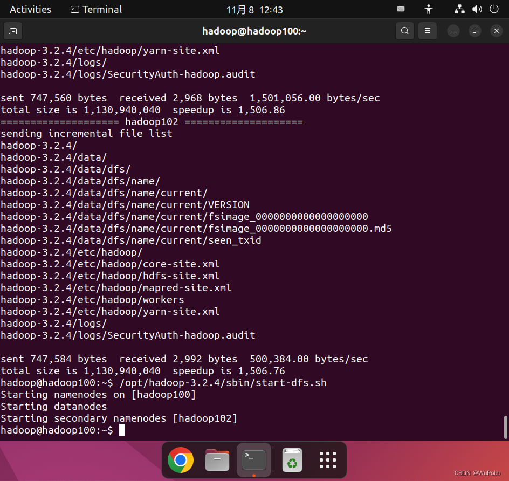
Task: Close the terminal window
Action: click(497, 31)
